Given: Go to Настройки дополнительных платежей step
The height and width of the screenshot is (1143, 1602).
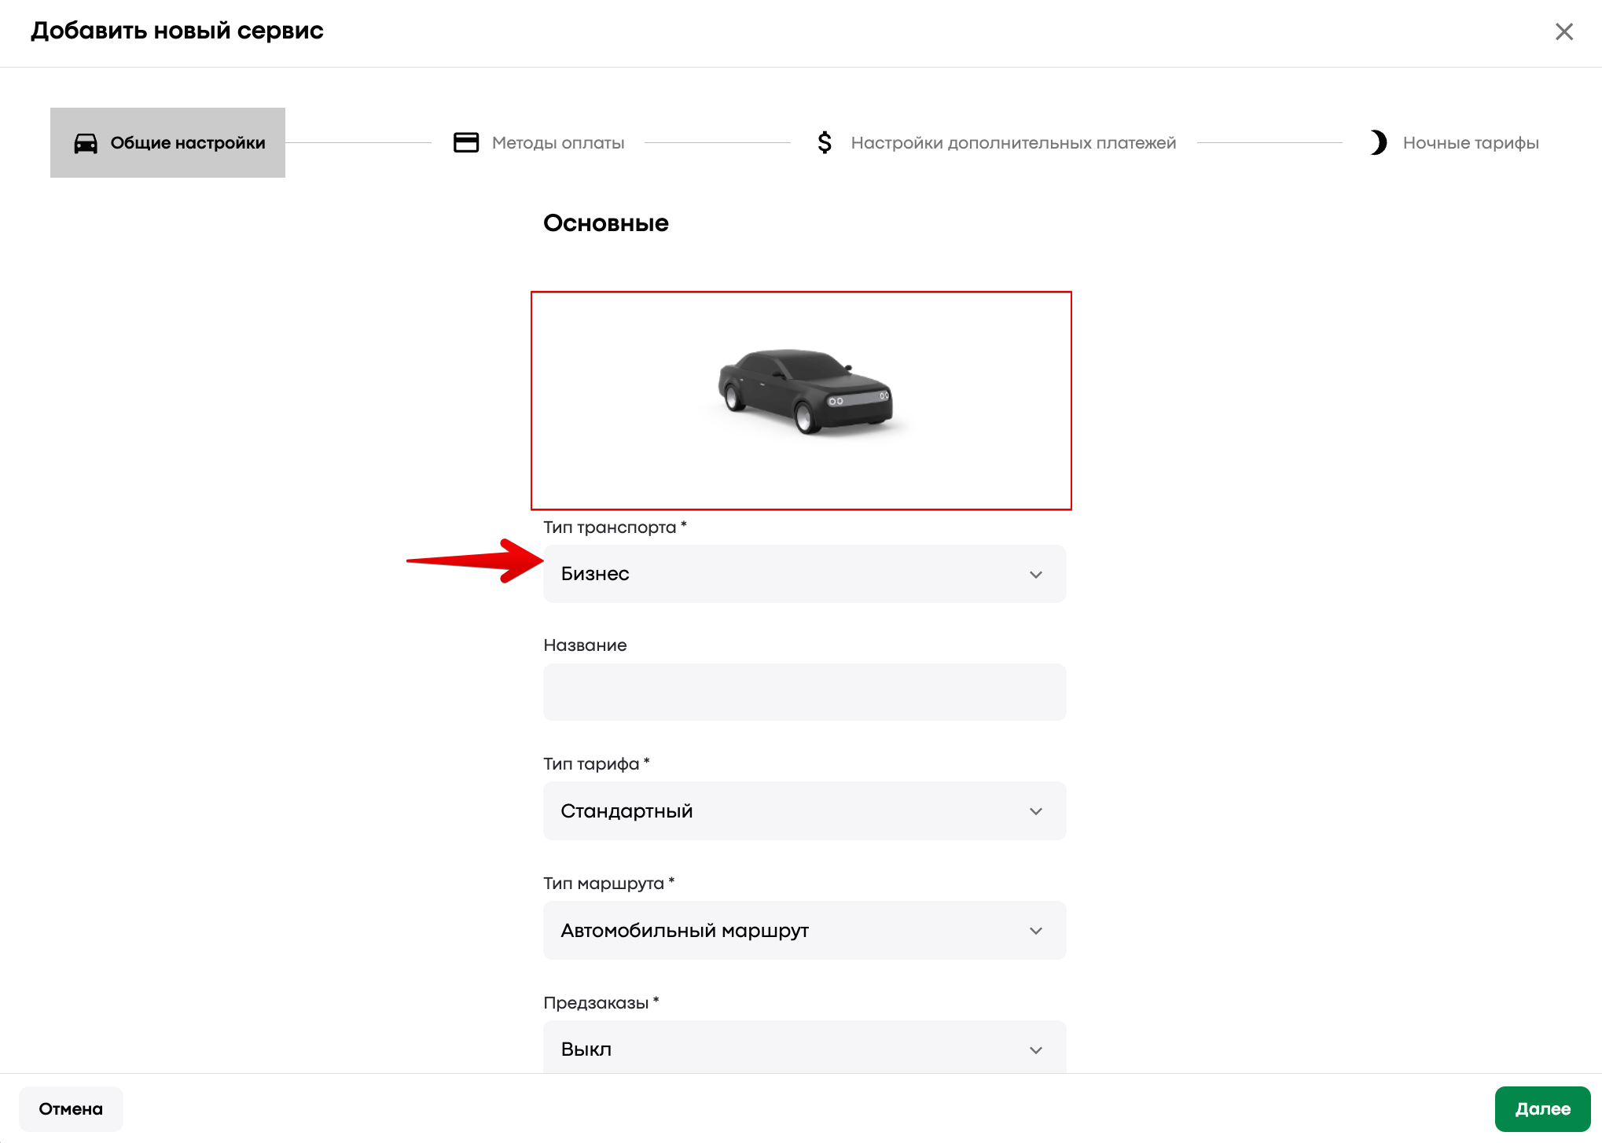Looking at the screenshot, I should click(x=996, y=142).
